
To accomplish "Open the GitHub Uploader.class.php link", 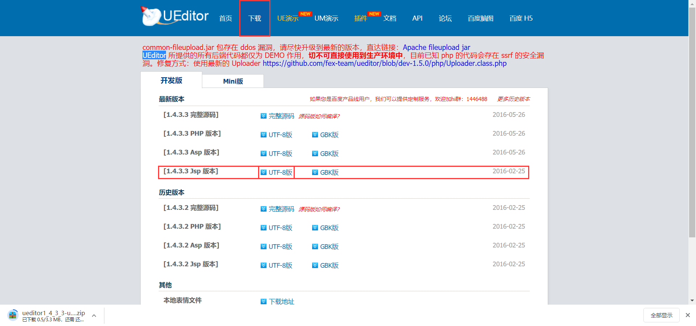I will coord(385,63).
